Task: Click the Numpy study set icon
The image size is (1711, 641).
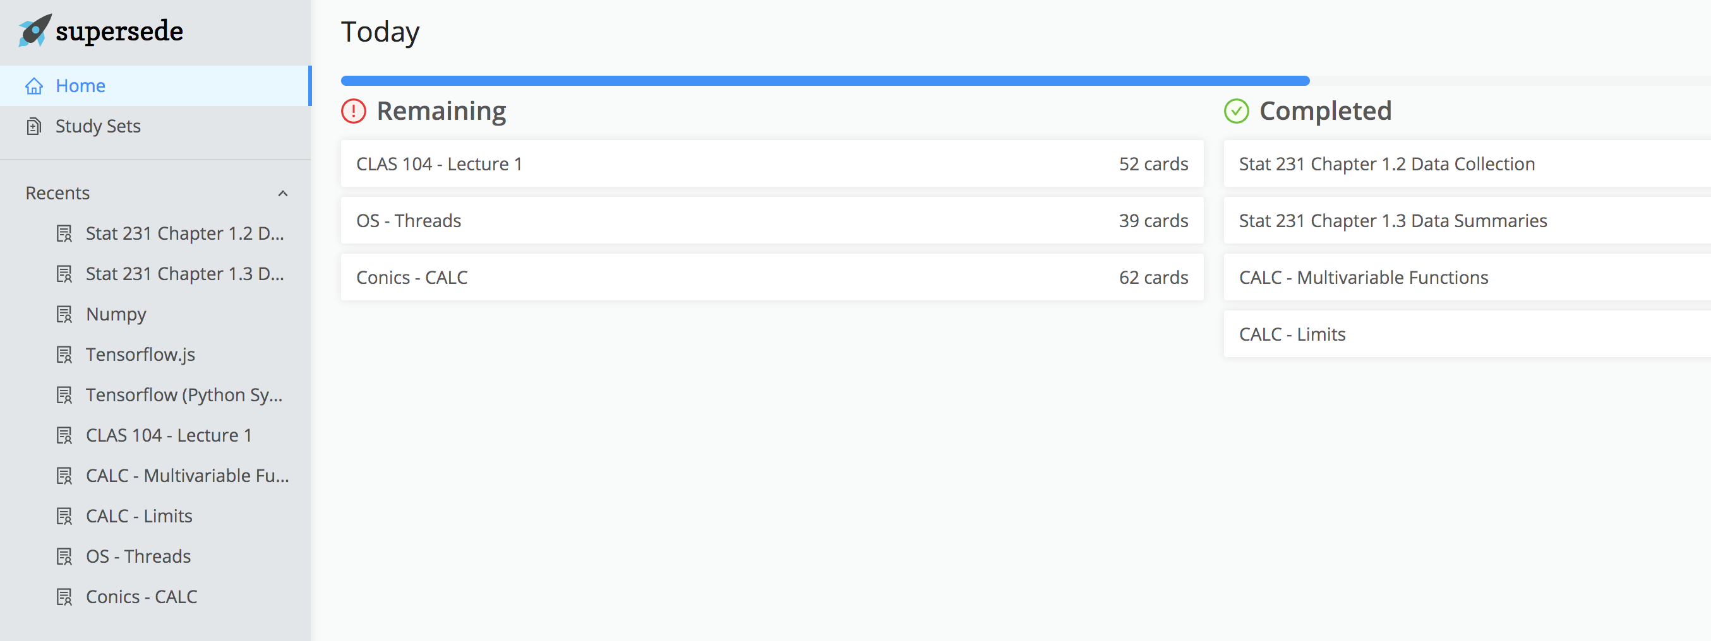Action: pos(64,314)
